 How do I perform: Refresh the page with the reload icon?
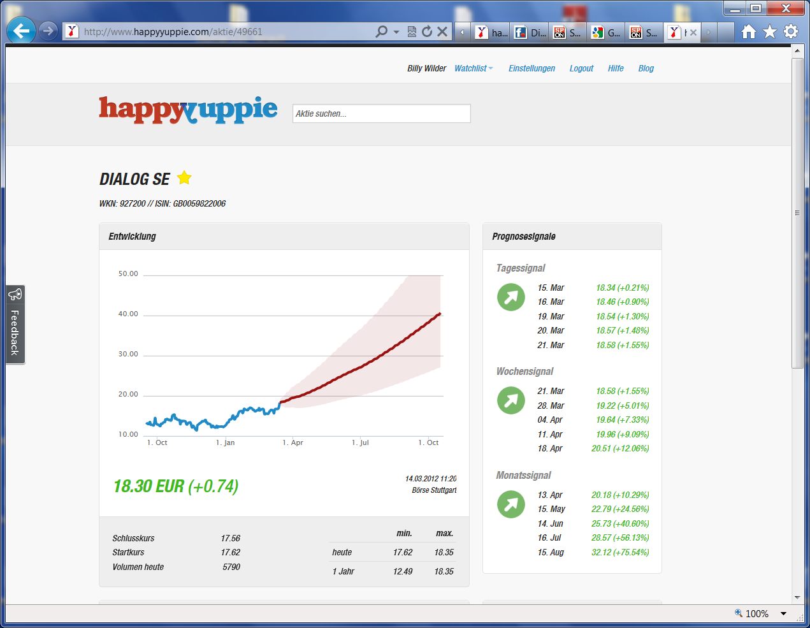coord(427,31)
